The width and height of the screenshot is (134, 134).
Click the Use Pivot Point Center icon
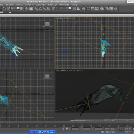point(22,9)
